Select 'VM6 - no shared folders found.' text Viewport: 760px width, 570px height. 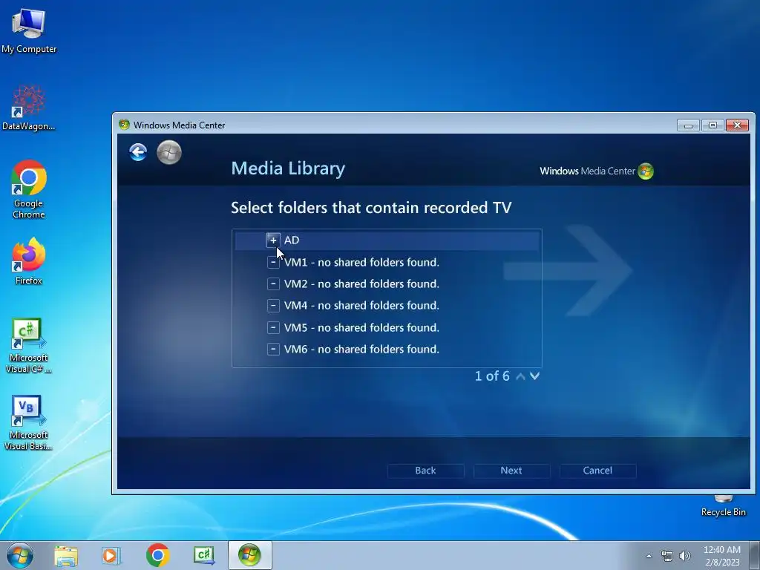tap(361, 349)
